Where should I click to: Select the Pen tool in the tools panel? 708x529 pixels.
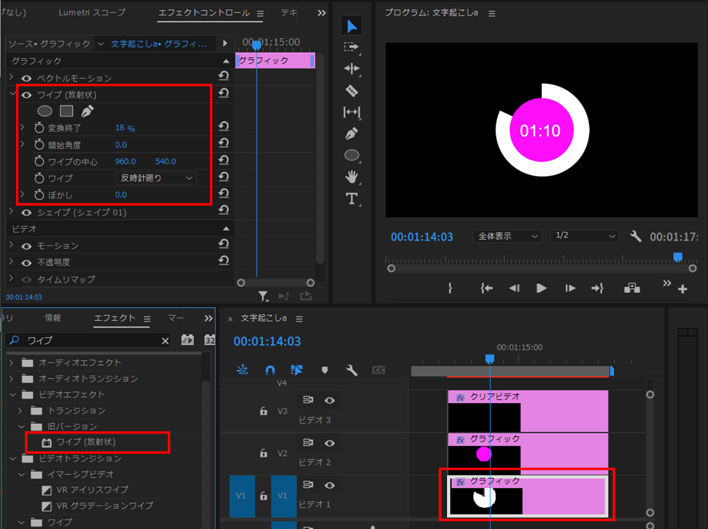(352, 134)
